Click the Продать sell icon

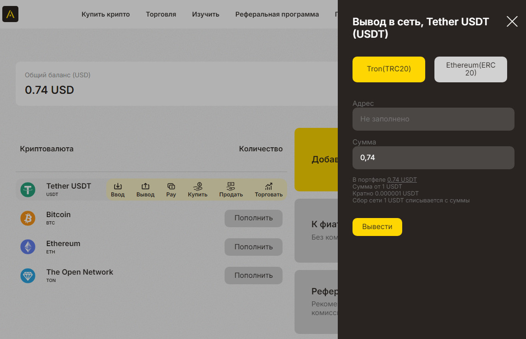coord(231,186)
